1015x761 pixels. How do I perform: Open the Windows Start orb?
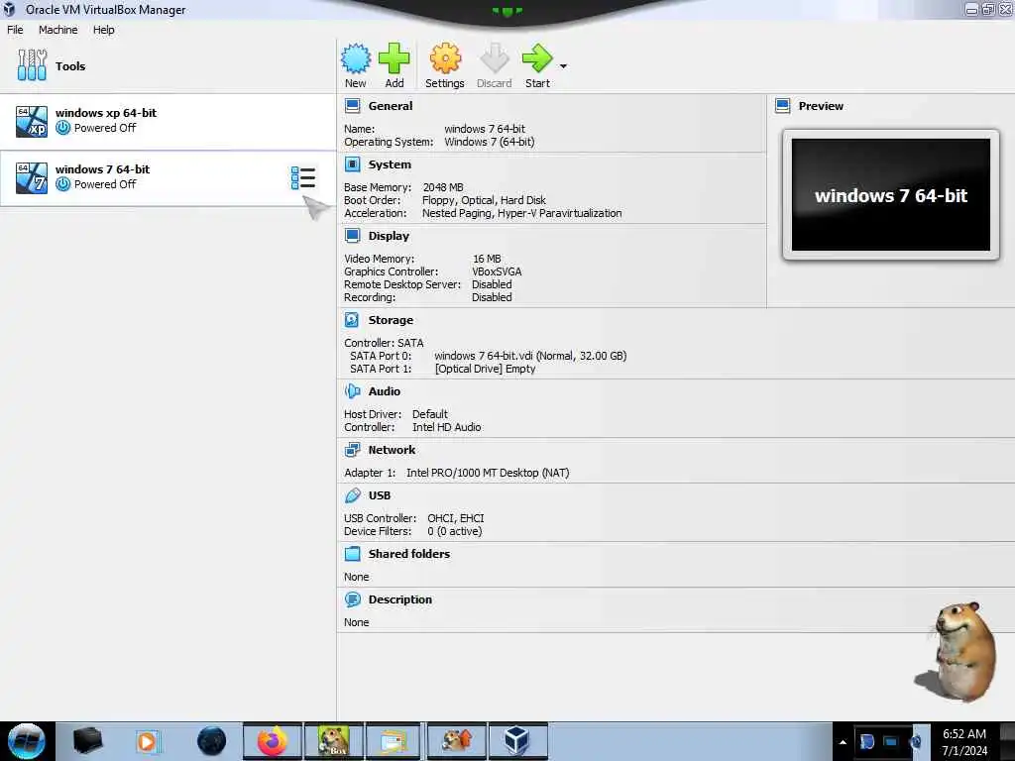coord(27,741)
